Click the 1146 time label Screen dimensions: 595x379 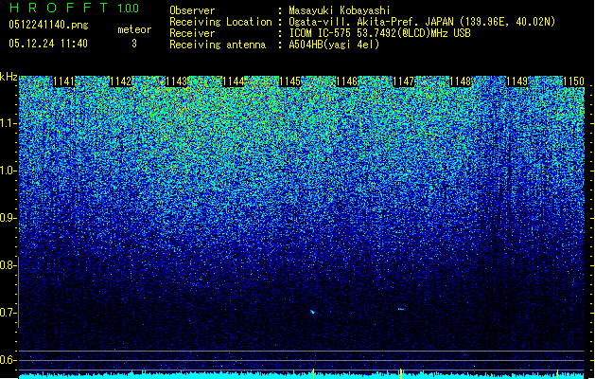(x=347, y=81)
